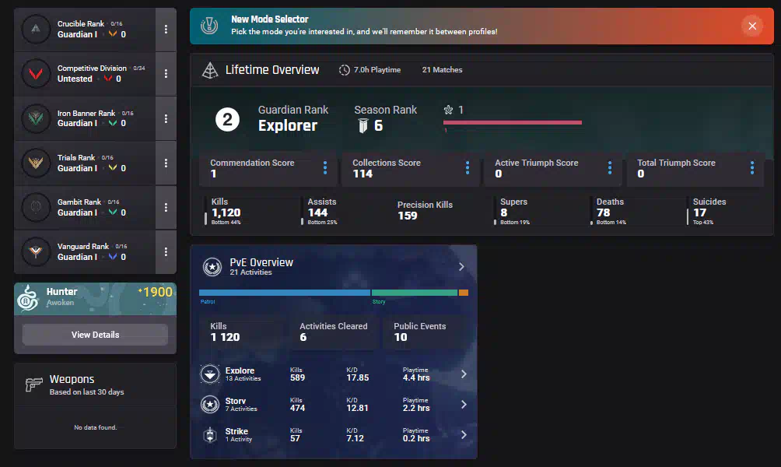The image size is (781, 467).
Task: Click the View Details button
Action: [95, 335]
